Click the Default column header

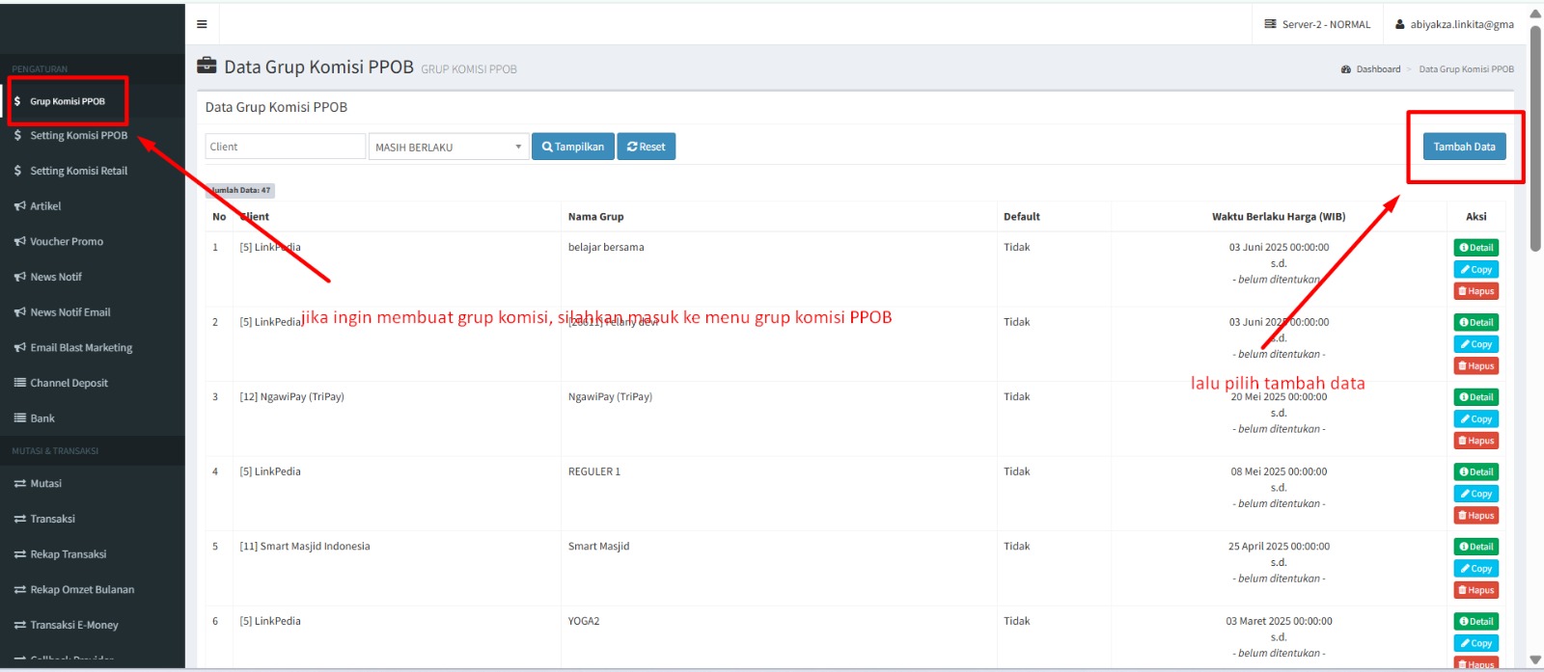1021,217
